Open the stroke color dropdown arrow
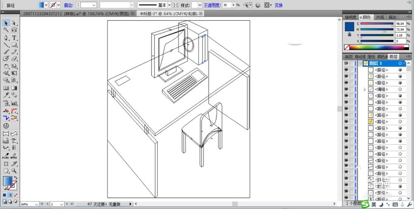This screenshot has width=414, height=209. pos(58,5)
